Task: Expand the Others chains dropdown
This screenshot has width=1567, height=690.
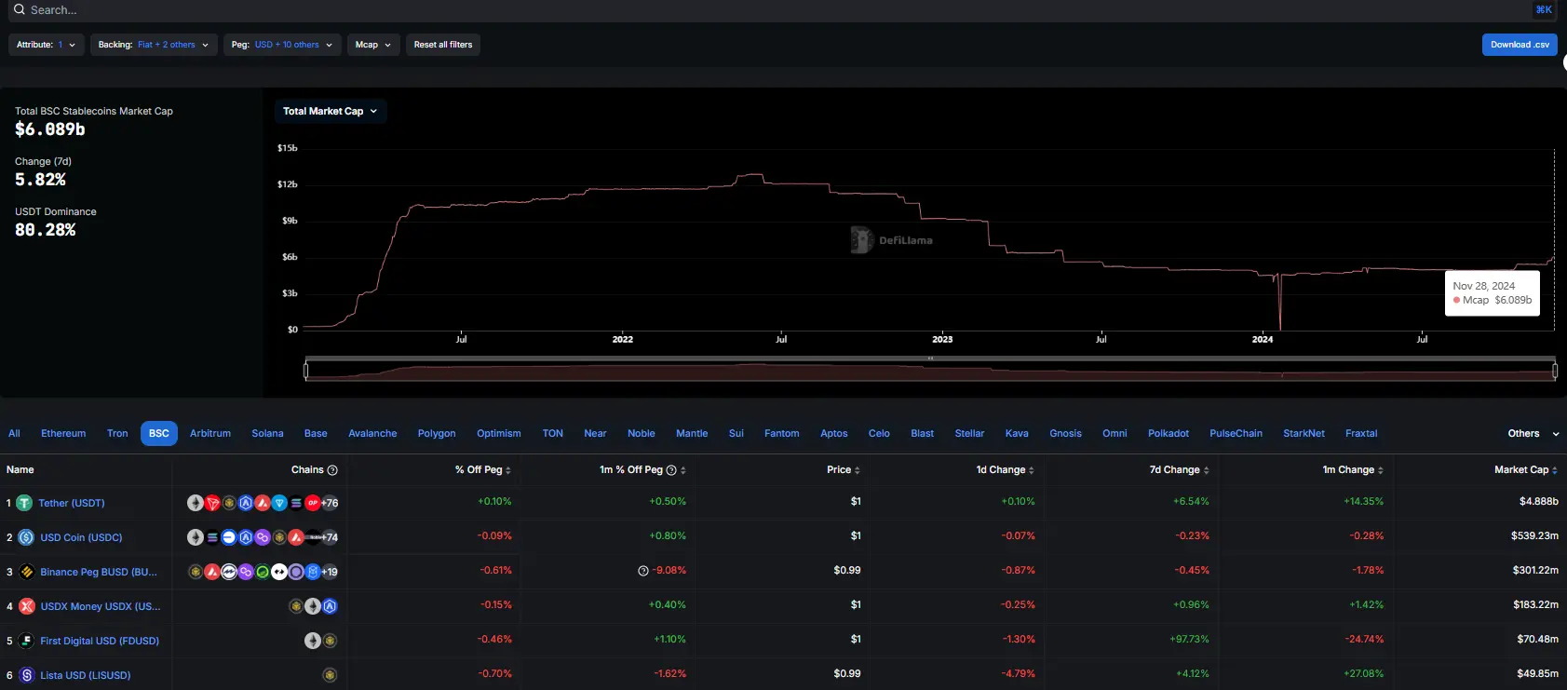Action: [1533, 433]
